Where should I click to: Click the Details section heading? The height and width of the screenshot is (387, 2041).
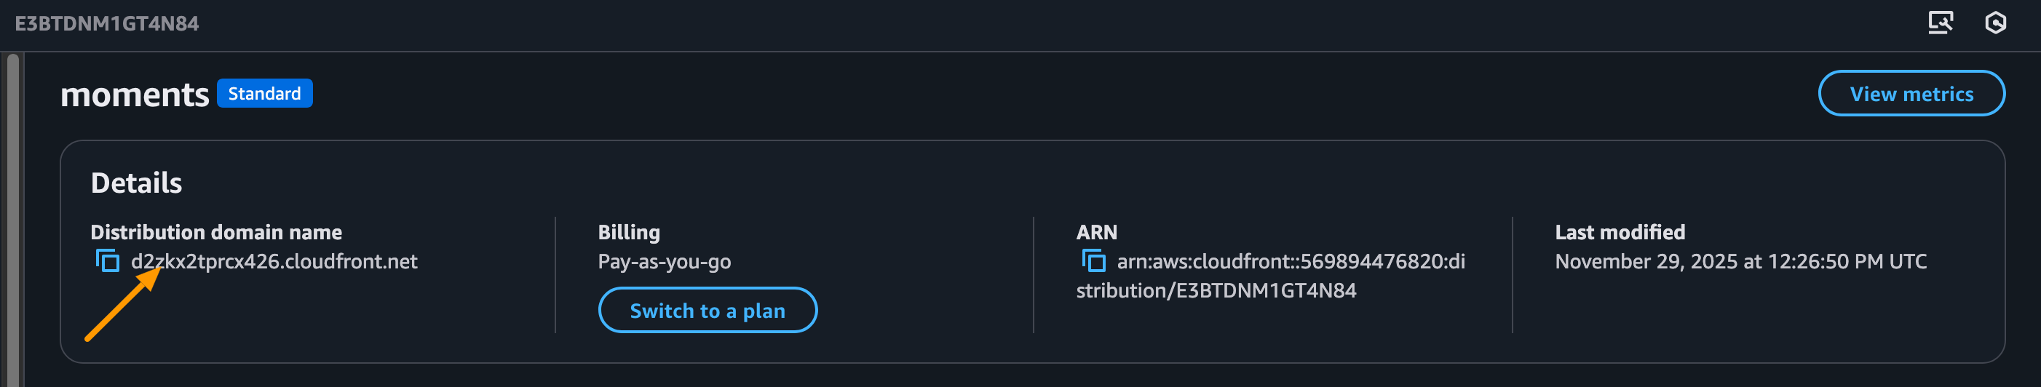136,183
